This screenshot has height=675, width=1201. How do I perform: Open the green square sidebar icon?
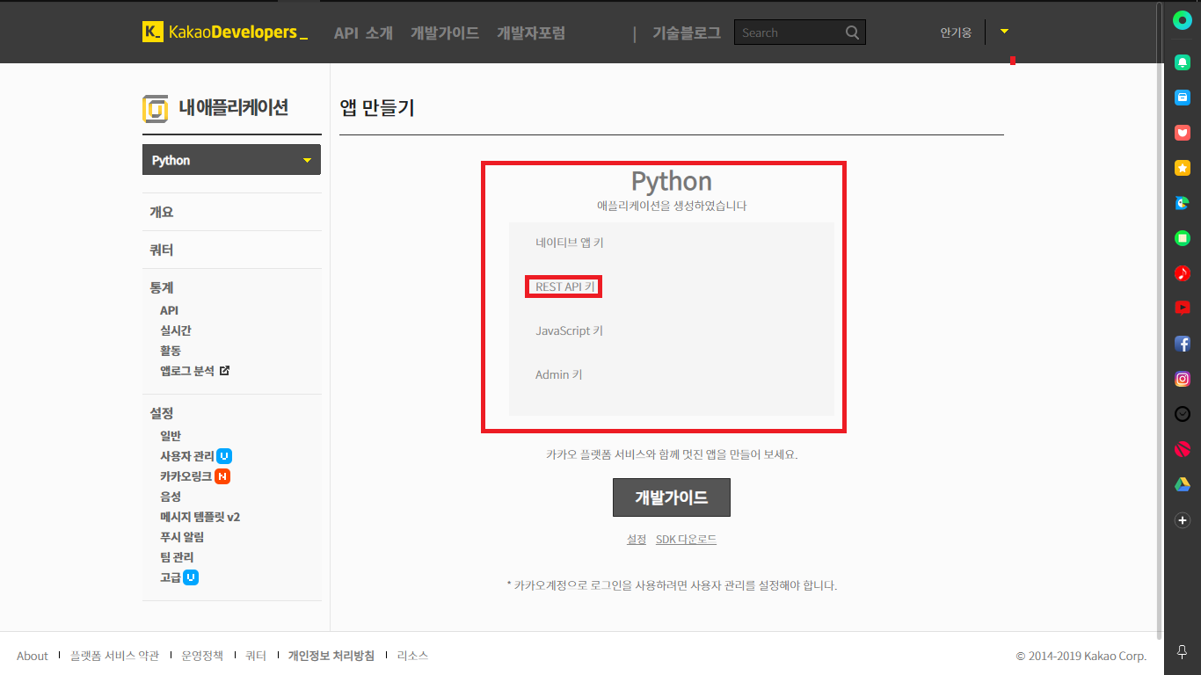coord(1183,238)
